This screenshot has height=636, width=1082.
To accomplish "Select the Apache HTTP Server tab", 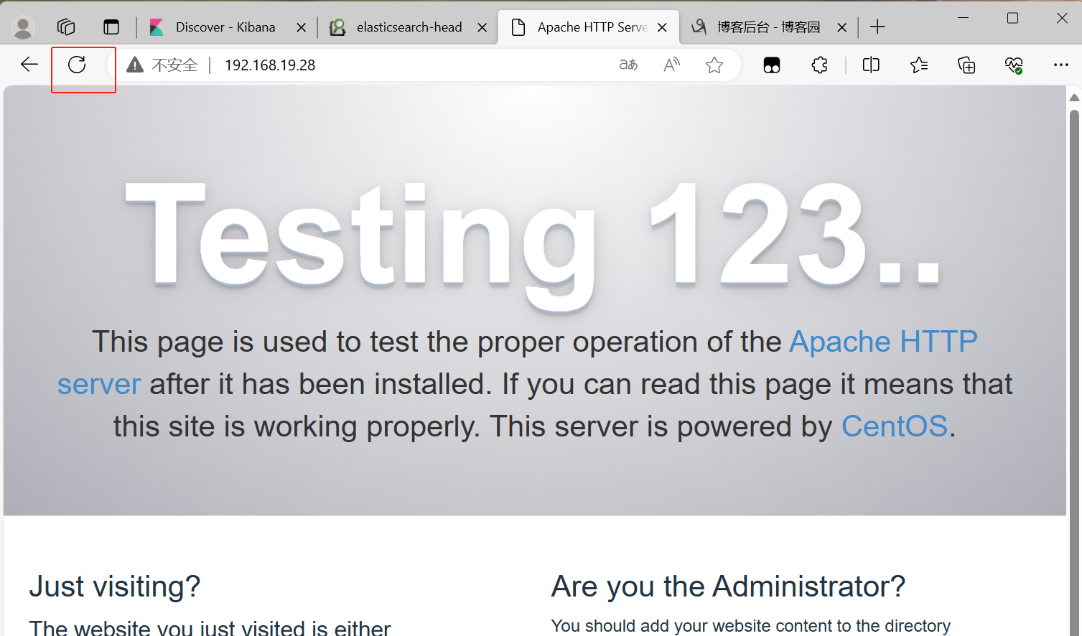I will pyautogui.click(x=587, y=27).
